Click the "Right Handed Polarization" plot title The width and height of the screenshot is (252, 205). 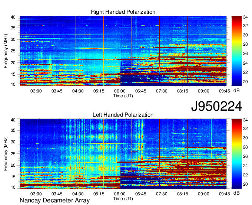coord(123,12)
